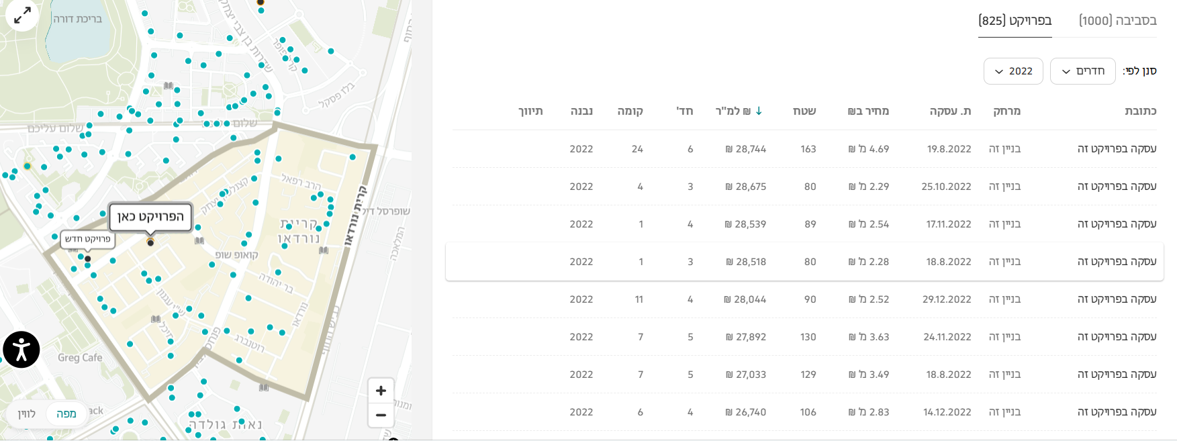Sort table by 'שטח' column header
1177x441 pixels.
[x=804, y=111]
